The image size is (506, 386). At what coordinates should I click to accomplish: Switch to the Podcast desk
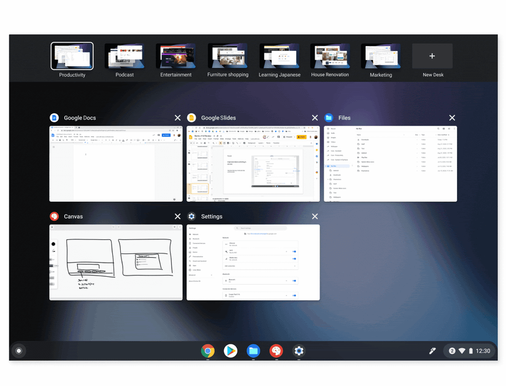(x=124, y=55)
